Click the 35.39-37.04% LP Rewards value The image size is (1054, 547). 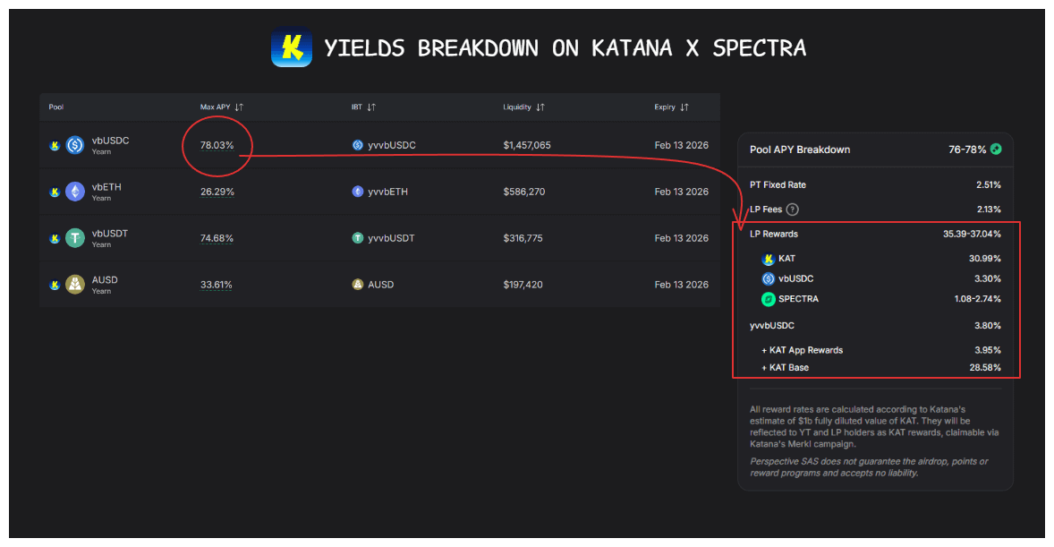[x=972, y=235]
